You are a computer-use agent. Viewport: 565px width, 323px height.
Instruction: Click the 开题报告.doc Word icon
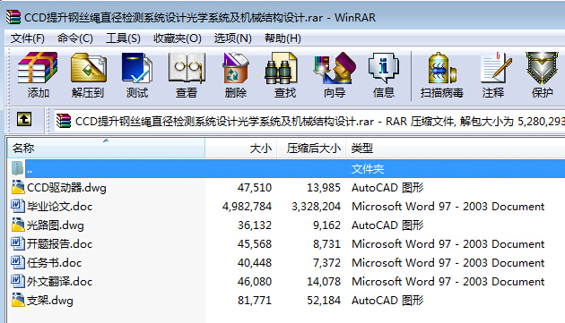(x=18, y=243)
